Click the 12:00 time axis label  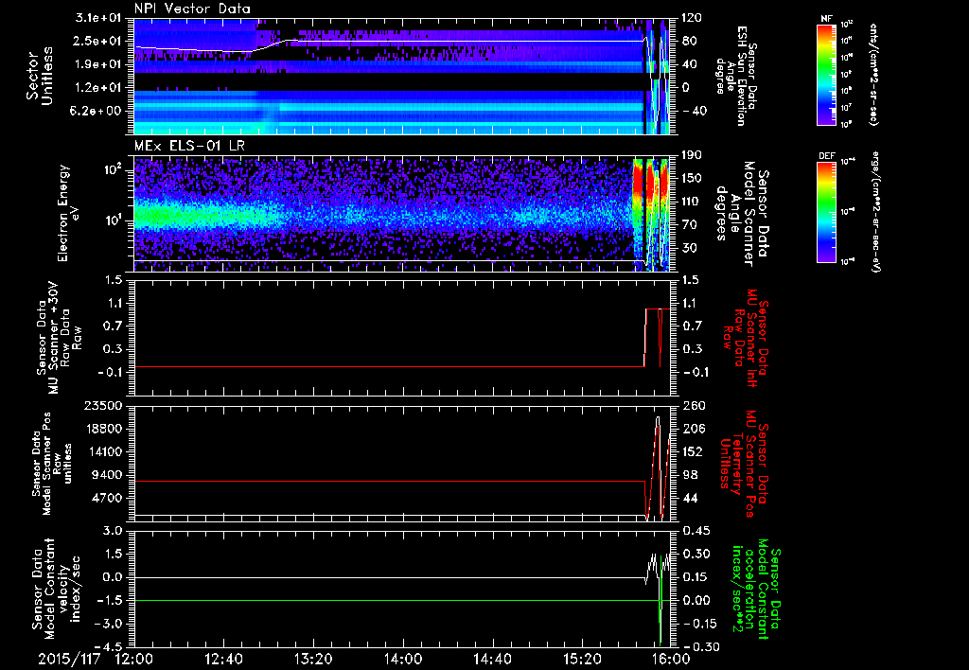134,659
